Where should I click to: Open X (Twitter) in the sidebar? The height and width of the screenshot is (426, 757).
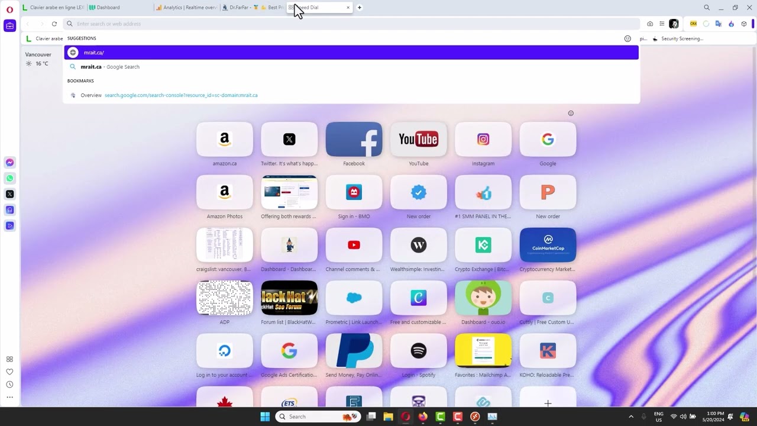pos(9,194)
